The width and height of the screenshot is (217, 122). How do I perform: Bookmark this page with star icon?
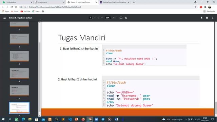(196, 7)
